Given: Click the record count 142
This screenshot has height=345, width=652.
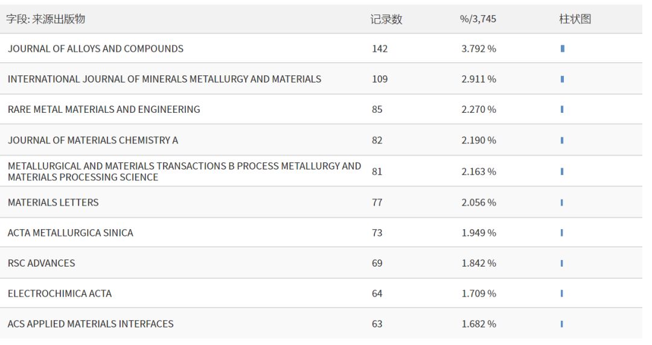Looking at the screenshot, I should pos(380,49).
